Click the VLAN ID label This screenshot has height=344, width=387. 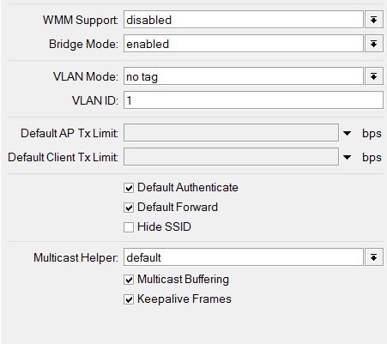(95, 100)
